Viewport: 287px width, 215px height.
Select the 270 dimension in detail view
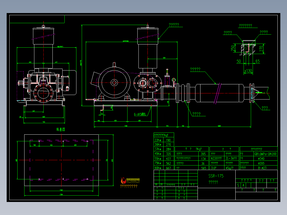261,49
